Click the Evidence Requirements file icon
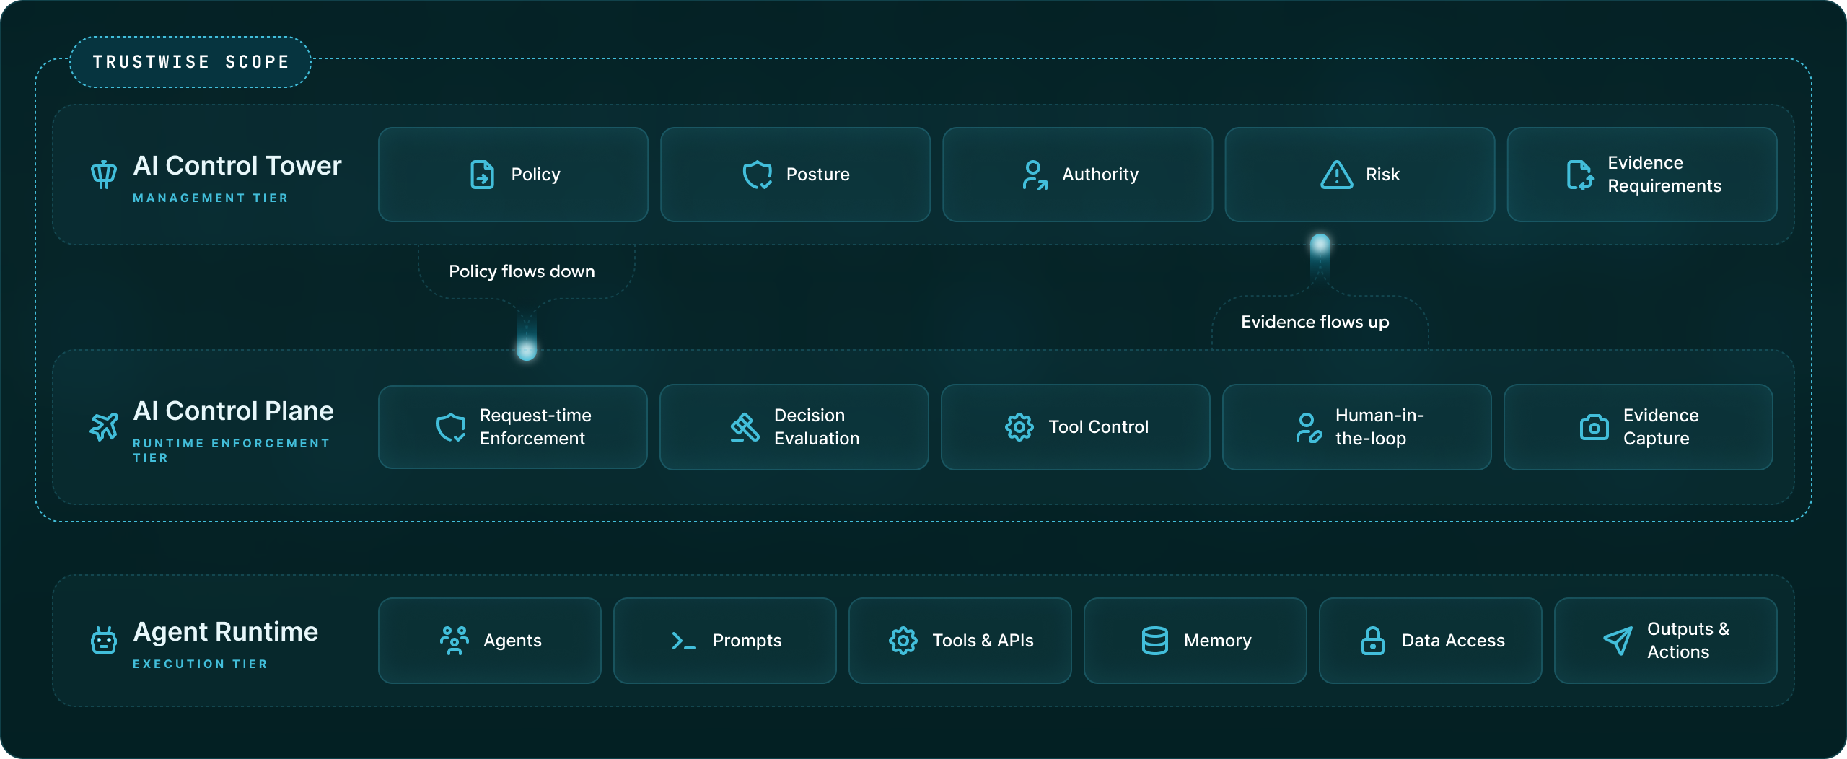 pos(1580,175)
